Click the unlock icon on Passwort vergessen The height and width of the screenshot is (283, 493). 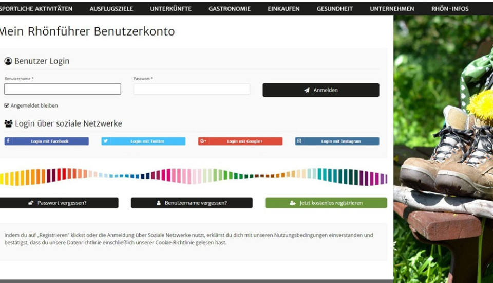tap(31, 203)
